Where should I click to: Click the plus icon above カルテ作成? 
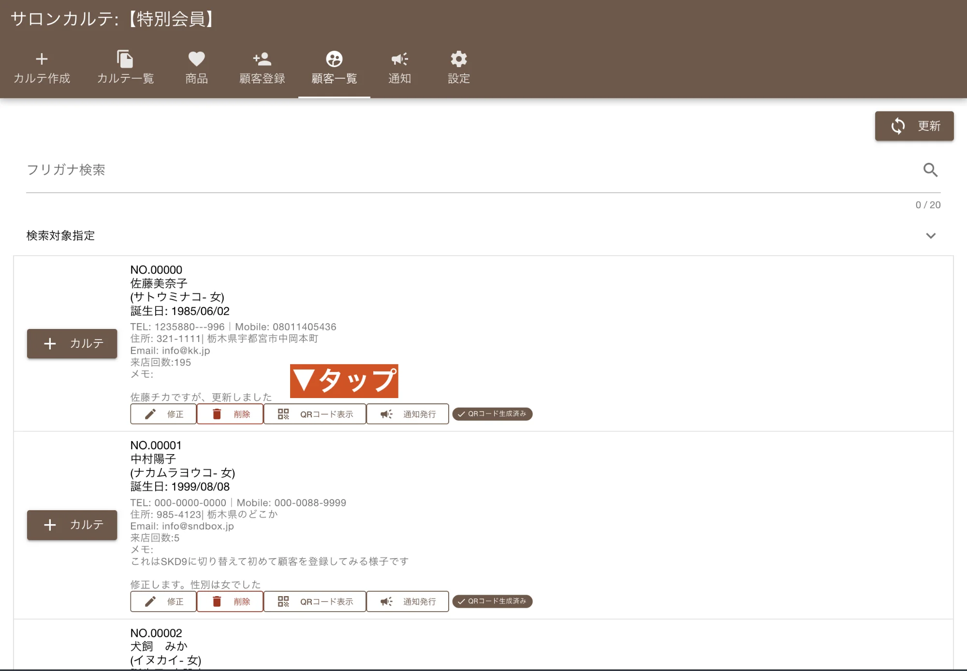coord(42,59)
